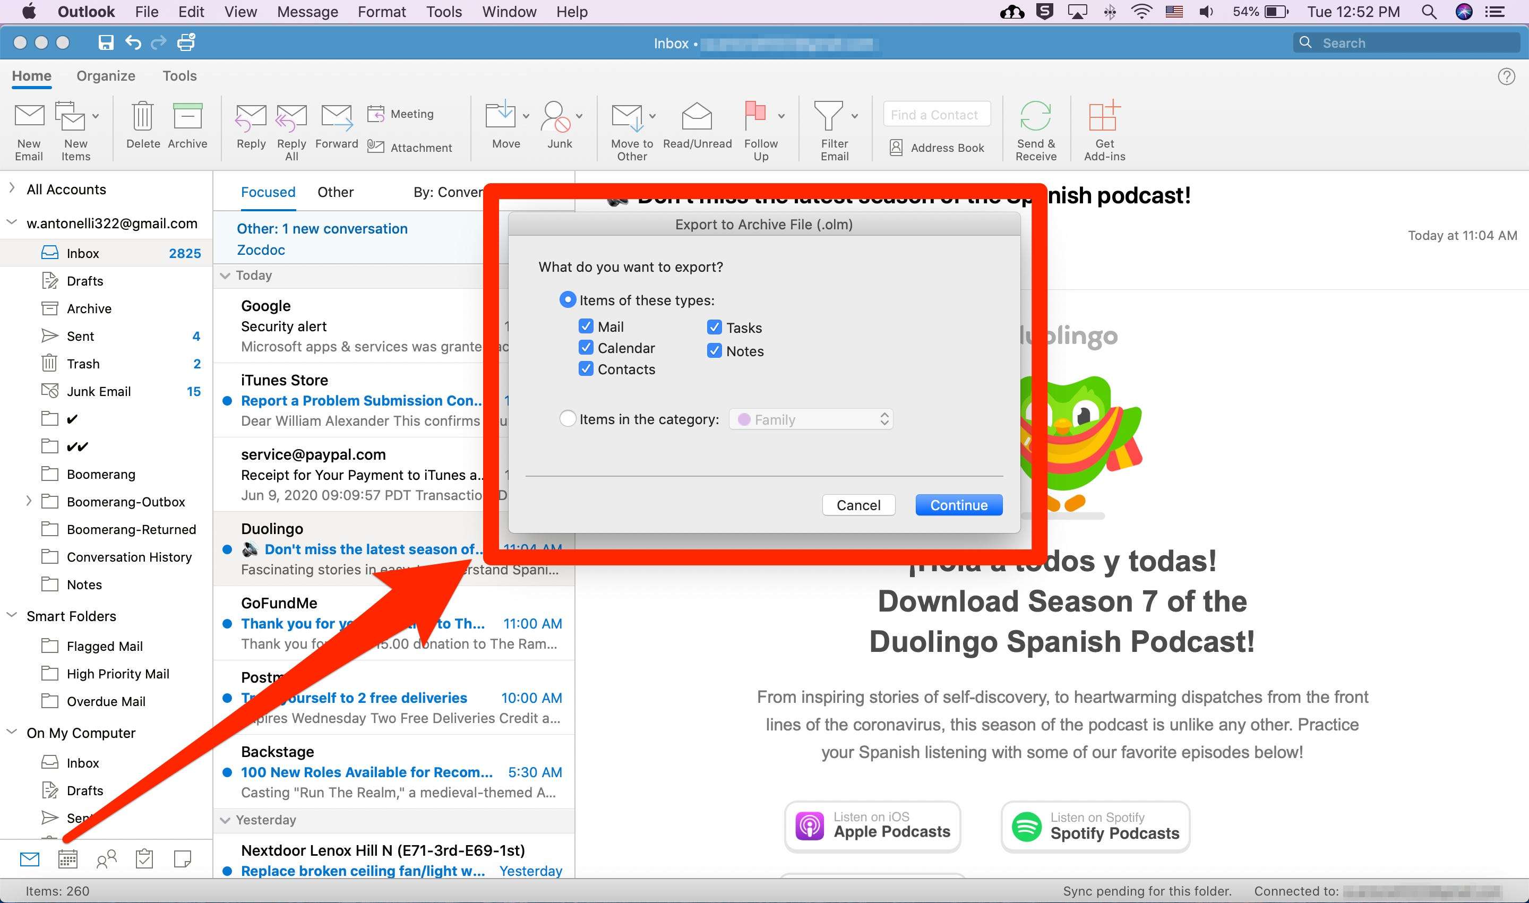This screenshot has width=1529, height=903.
Task: Select the Items in the category radio button
Action: 569,418
